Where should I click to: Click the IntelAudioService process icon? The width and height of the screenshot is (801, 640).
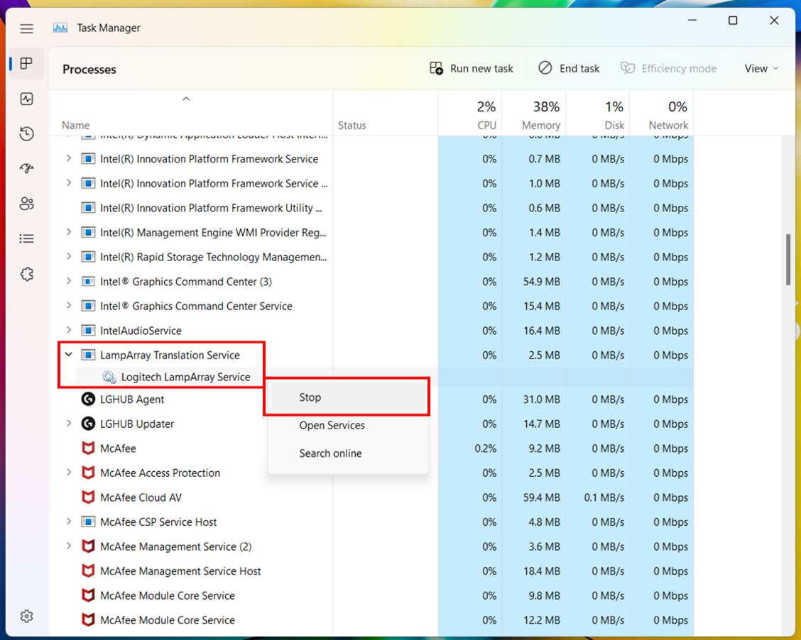(x=88, y=330)
